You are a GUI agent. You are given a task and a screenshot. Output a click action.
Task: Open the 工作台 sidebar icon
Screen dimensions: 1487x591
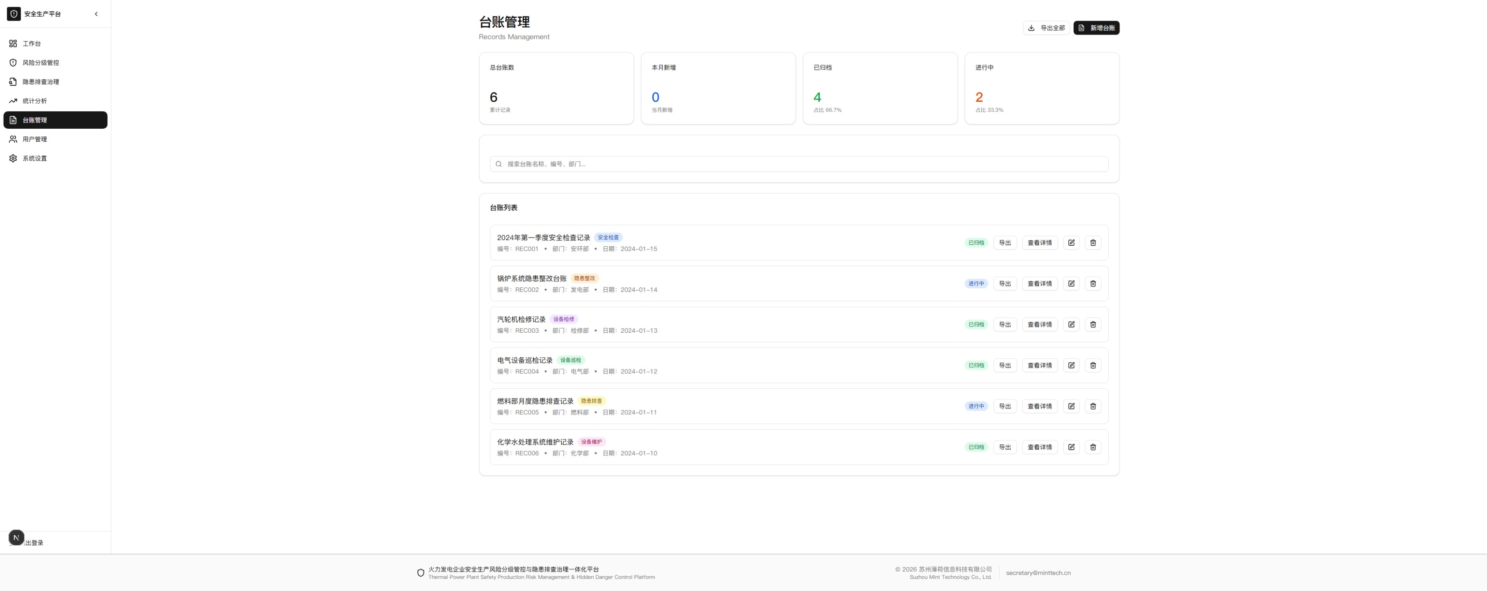click(x=13, y=43)
